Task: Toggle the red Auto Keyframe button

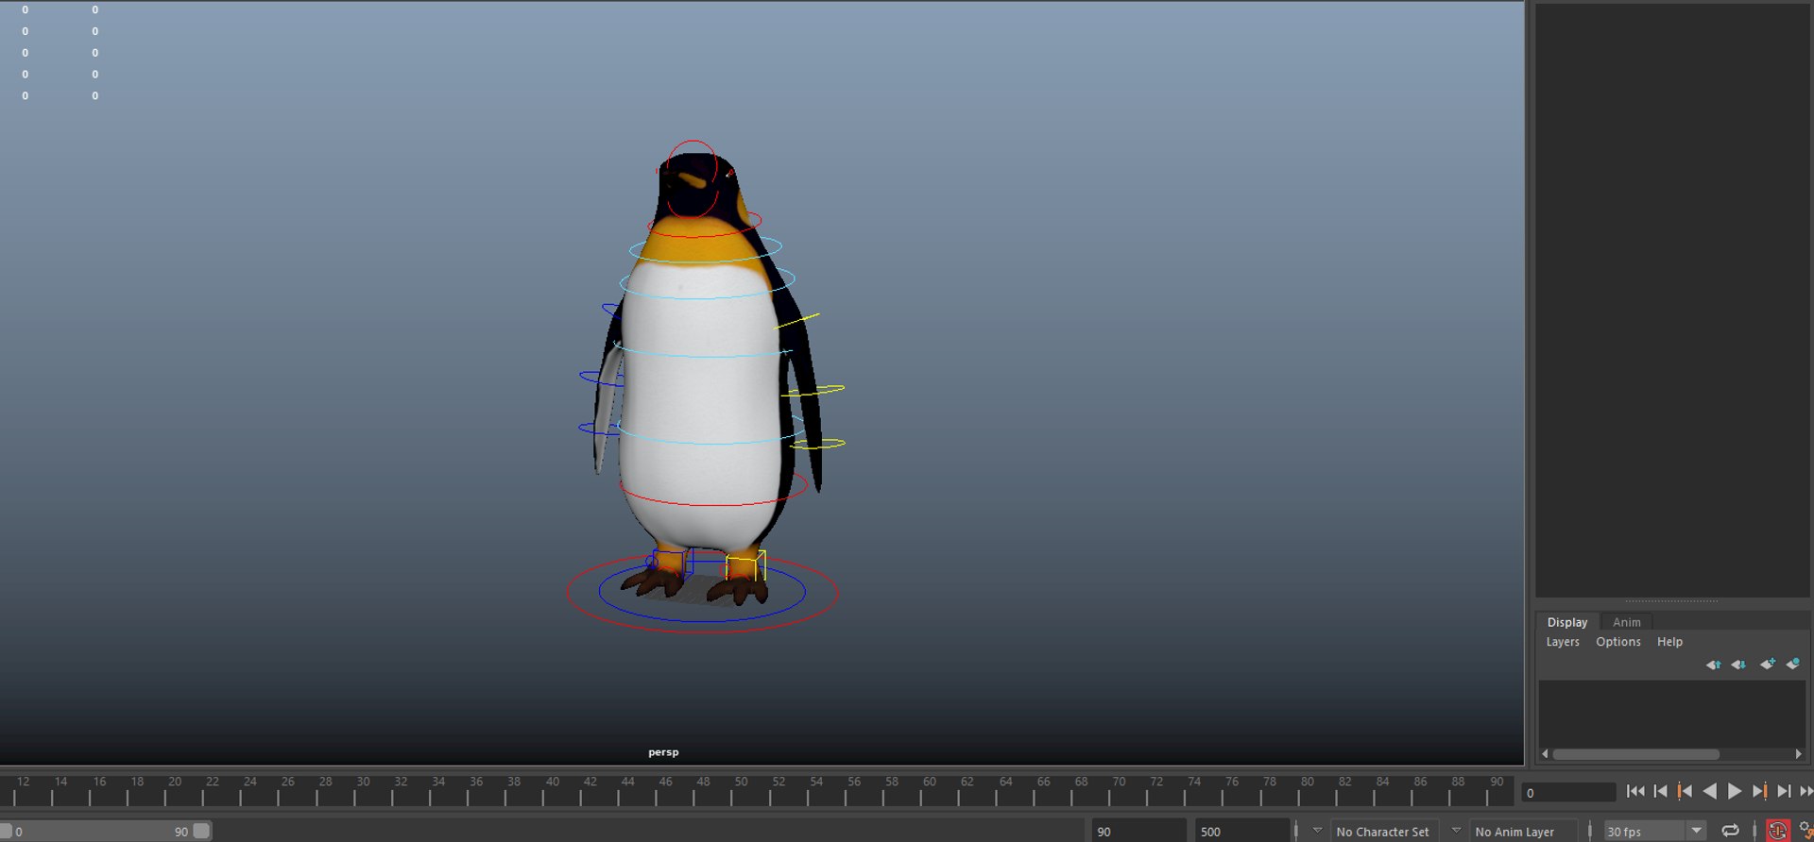Action: [1778, 831]
